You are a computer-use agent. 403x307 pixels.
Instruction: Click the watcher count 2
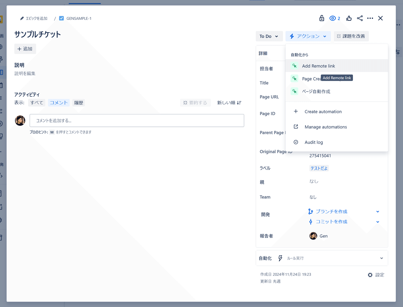coord(339,18)
